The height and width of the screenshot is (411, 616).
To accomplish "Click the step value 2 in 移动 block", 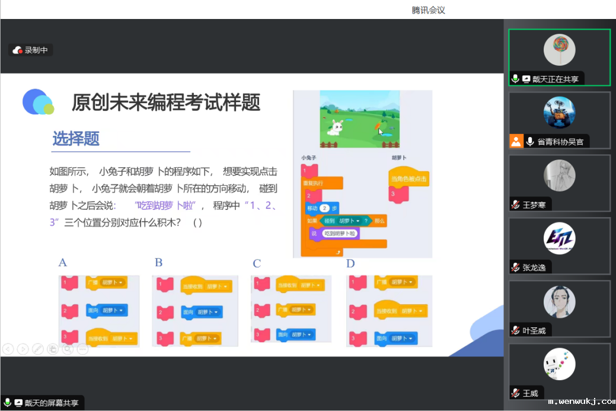I will click(324, 209).
